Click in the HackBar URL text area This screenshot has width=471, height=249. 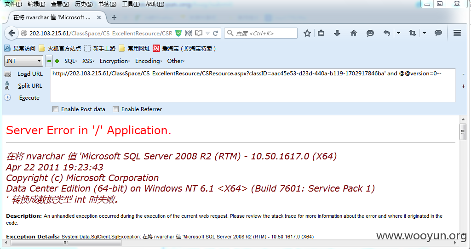(253, 85)
